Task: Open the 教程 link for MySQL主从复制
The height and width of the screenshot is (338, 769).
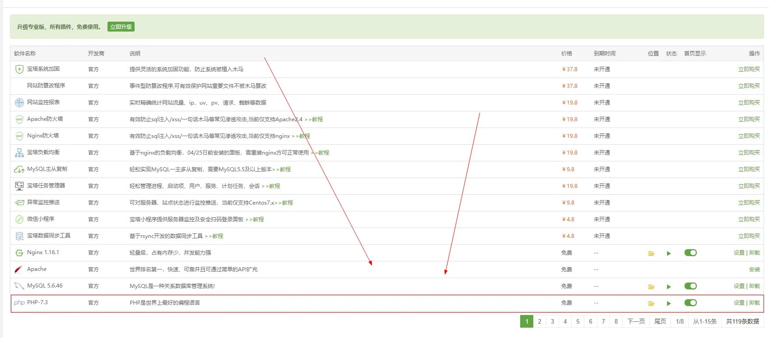Action: pos(282,169)
